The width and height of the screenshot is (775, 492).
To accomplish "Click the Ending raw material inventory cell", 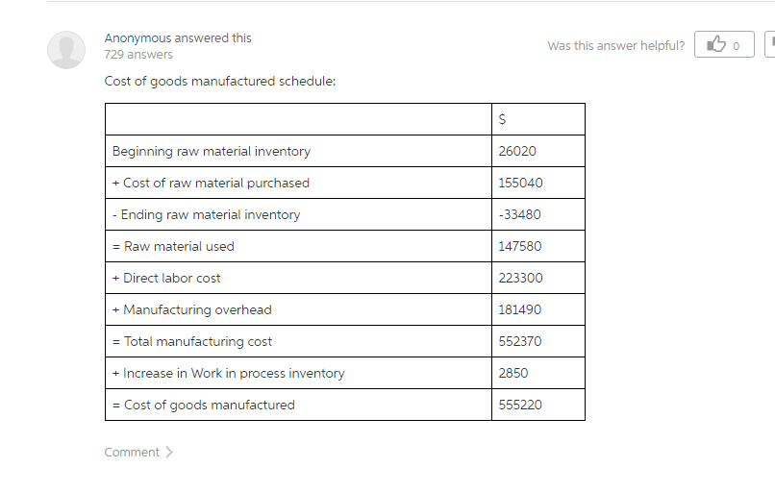I will [298, 214].
